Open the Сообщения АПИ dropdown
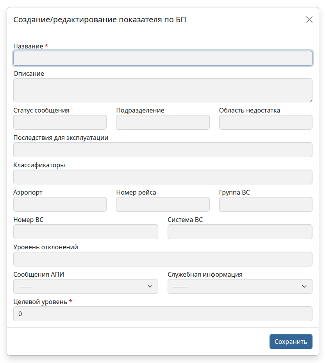 [x=86, y=286]
